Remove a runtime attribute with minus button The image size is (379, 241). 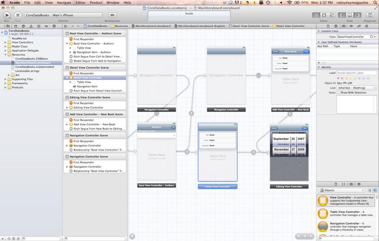click(323, 63)
